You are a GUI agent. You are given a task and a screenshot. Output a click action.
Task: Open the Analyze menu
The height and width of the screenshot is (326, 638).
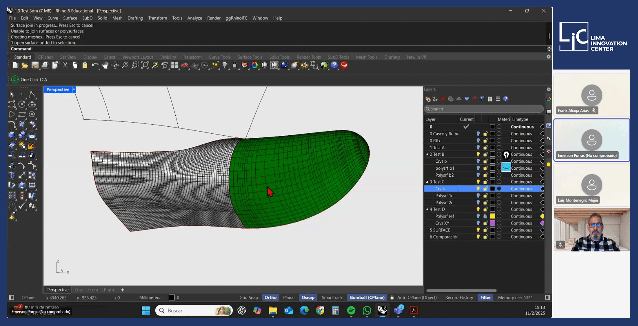194,18
